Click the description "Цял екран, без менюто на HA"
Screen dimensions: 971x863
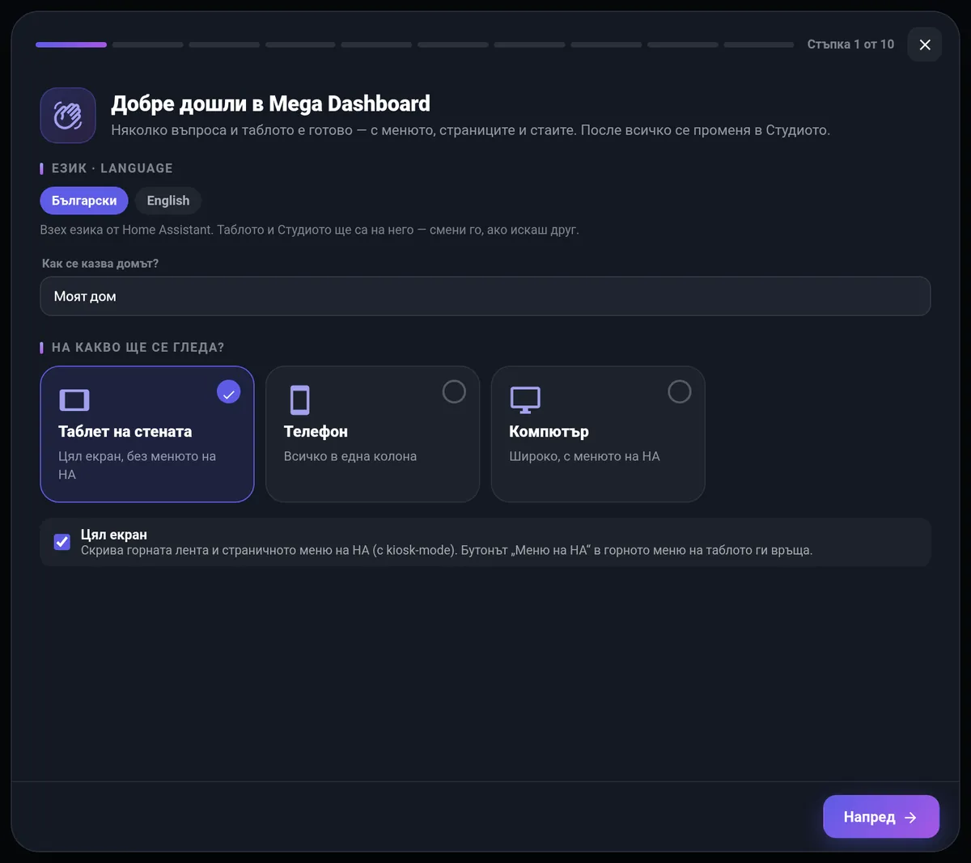pos(138,465)
